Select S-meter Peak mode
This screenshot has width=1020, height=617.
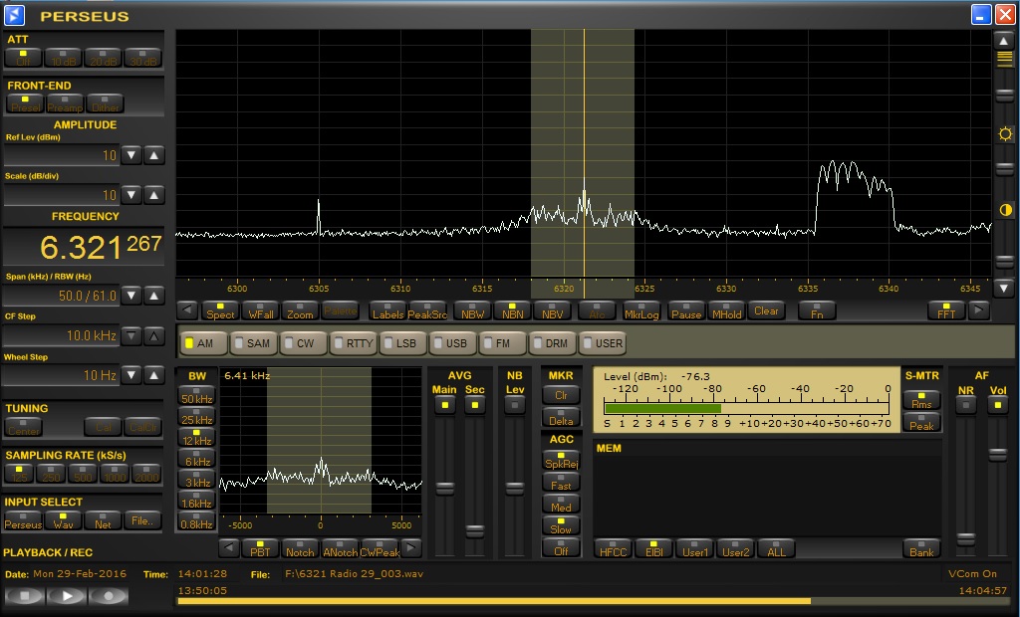pos(921,422)
